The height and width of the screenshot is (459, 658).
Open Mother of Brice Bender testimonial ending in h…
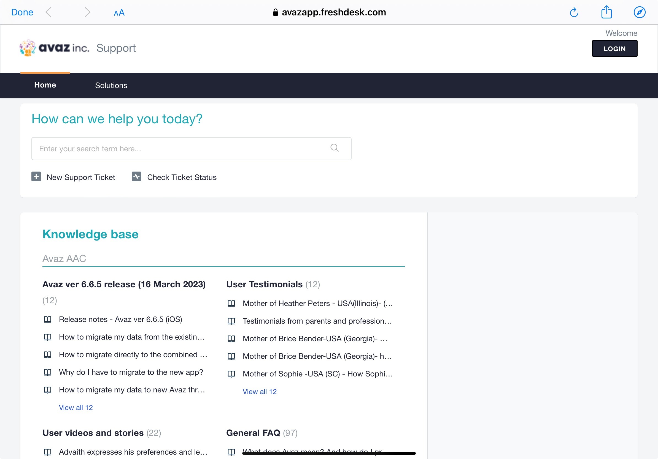tap(317, 356)
